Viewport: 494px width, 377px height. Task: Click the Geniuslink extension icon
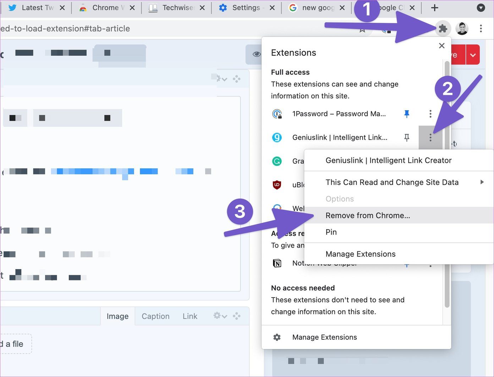click(277, 137)
